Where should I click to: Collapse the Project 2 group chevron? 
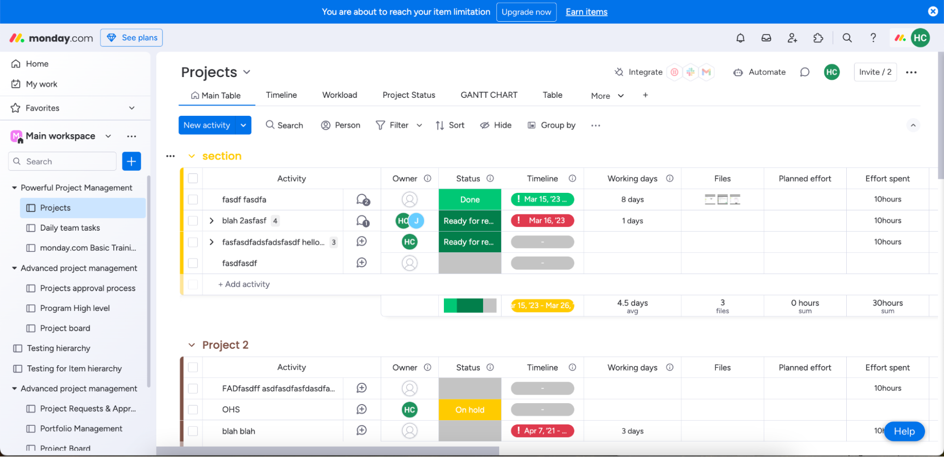click(x=191, y=345)
